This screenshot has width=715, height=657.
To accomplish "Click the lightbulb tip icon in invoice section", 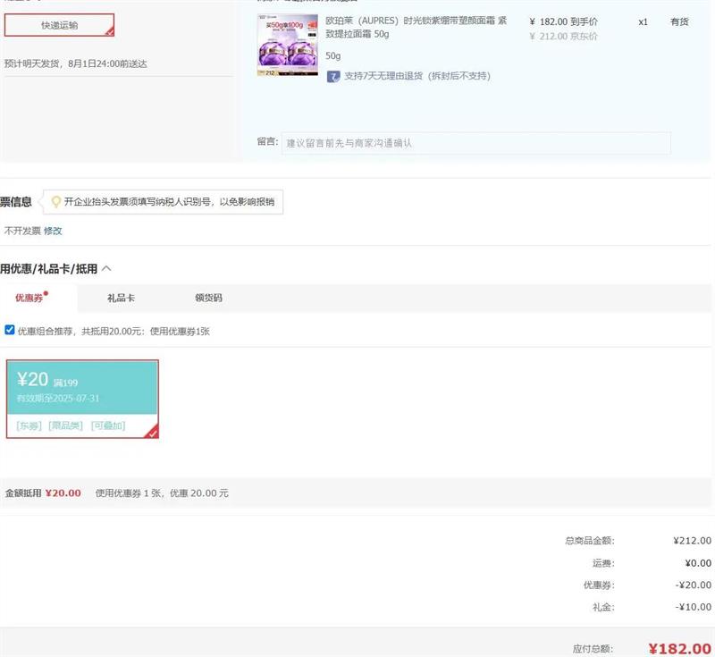I will click(x=55, y=202).
